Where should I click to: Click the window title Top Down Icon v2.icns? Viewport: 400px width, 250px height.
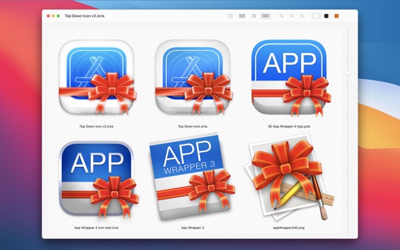[84, 16]
